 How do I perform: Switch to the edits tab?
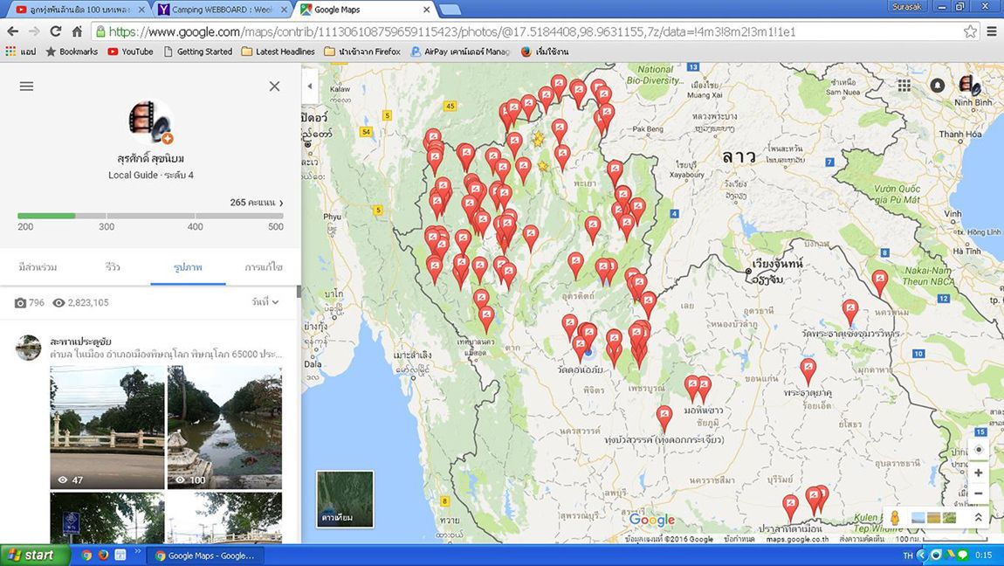point(263,267)
